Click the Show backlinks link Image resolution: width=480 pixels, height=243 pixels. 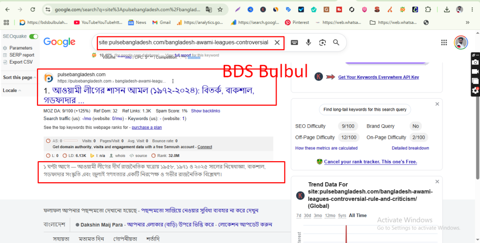pyautogui.click(x=205, y=111)
